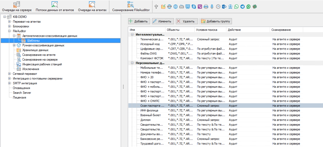Click the Viber icon in the toolbar
323x147 pixels.
point(200,7)
